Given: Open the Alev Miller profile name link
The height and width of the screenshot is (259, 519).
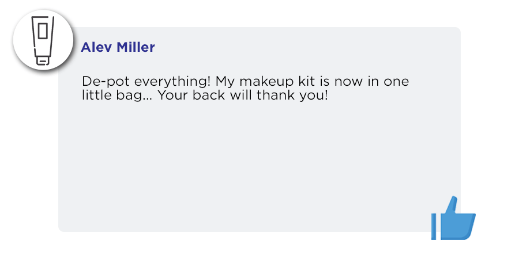Looking at the screenshot, I should point(118,47).
